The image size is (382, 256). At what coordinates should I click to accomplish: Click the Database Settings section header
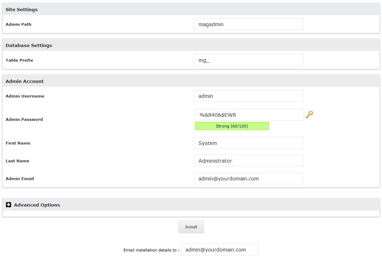(x=29, y=45)
